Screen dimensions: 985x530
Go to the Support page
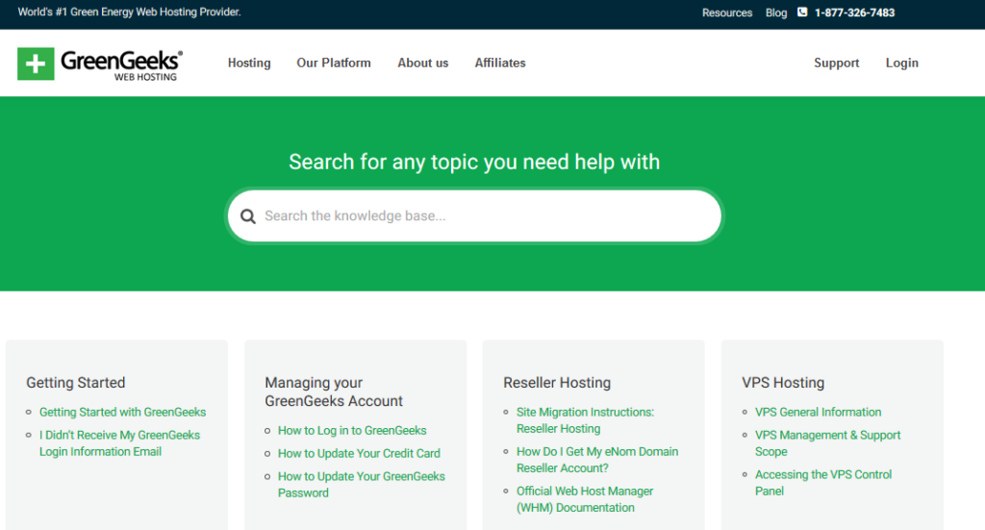pyautogui.click(x=836, y=63)
